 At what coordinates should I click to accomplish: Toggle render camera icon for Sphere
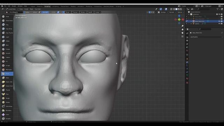[x=222, y=23]
